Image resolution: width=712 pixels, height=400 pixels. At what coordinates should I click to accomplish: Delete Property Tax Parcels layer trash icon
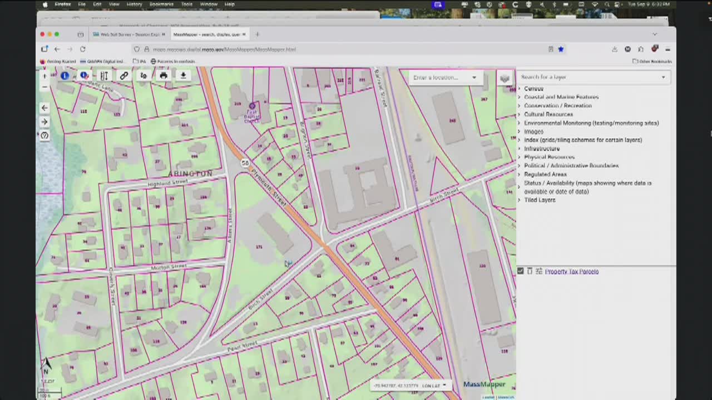click(530, 271)
